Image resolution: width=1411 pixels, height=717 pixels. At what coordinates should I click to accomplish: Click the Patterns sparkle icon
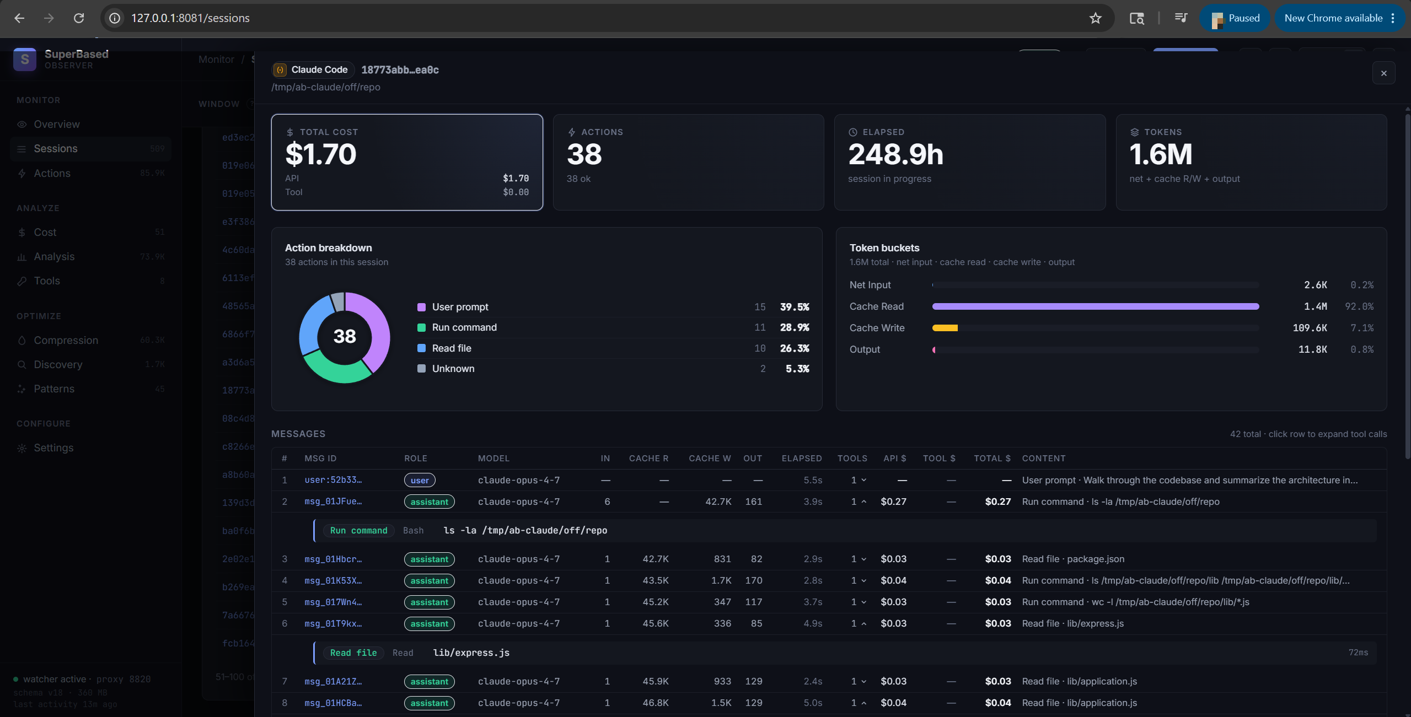click(22, 389)
